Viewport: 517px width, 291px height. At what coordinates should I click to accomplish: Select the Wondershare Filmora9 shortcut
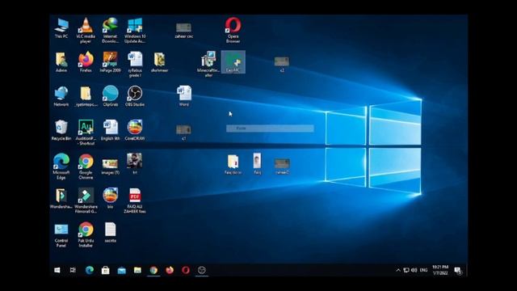86,200
